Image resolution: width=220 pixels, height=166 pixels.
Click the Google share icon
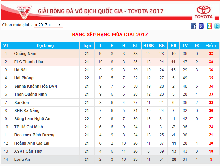[201, 26]
